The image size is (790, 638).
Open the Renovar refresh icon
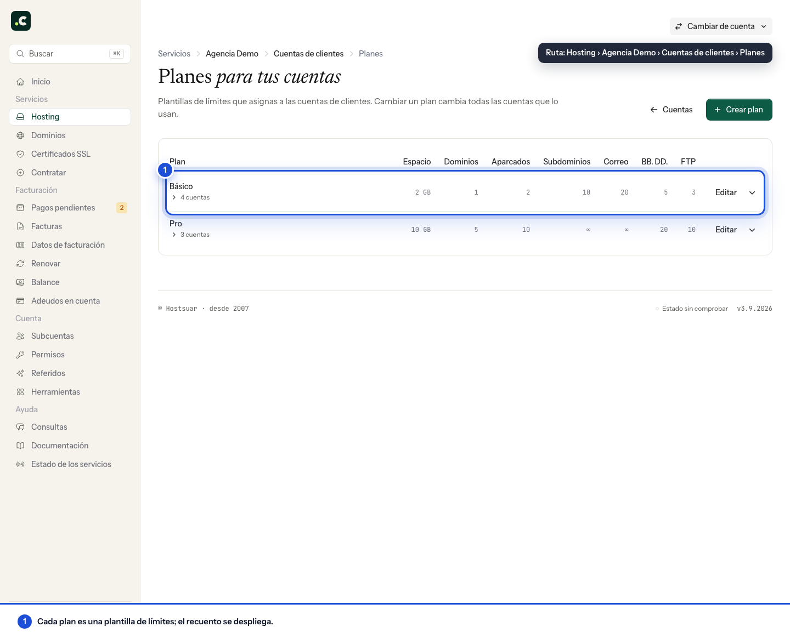tap(20, 264)
